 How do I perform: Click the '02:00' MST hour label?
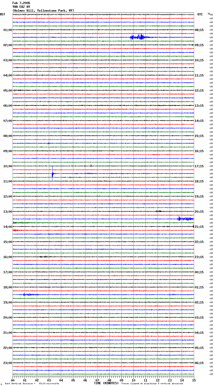[x=8, y=45]
